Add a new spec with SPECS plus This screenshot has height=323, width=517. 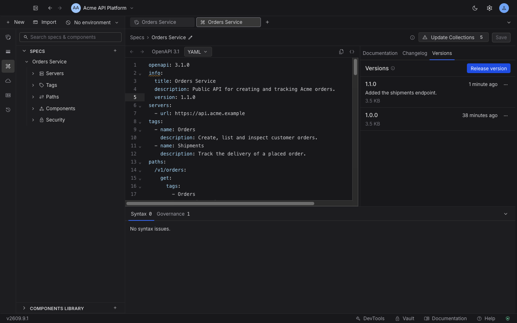tap(115, 51)
